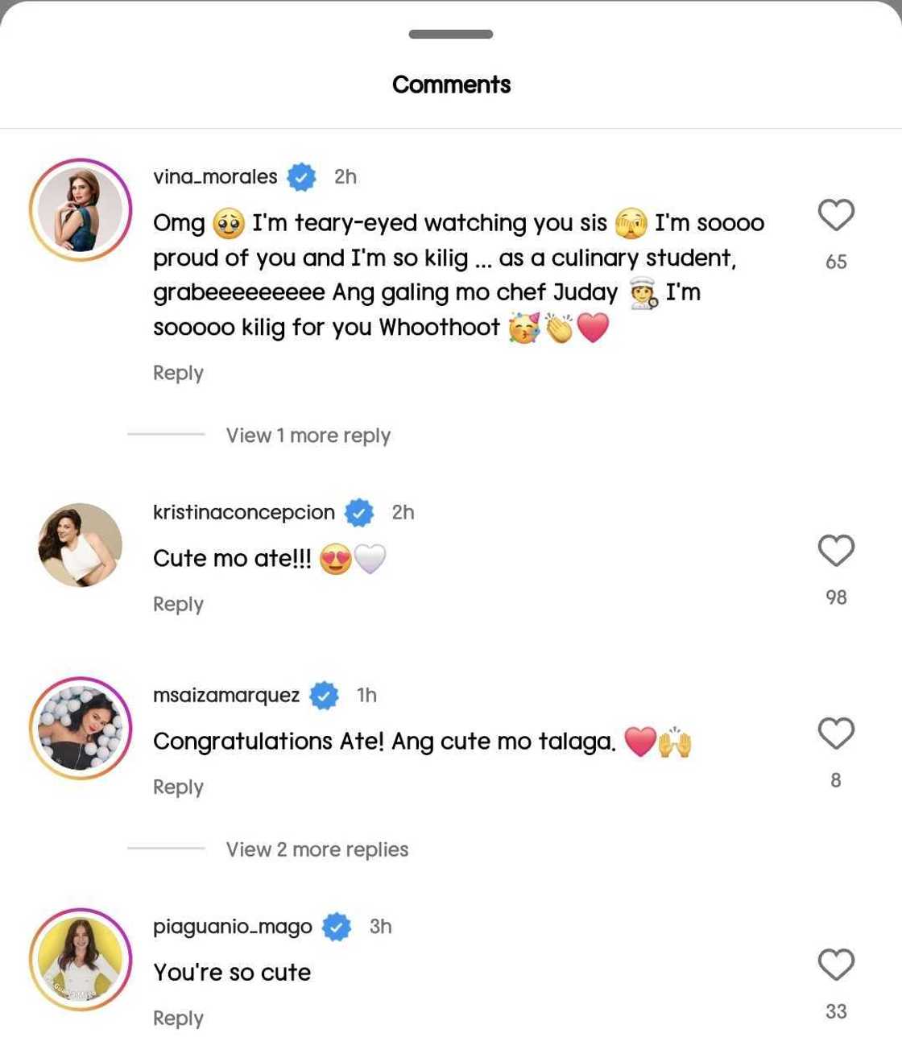The image size is (902, 1062).
Task: Tap the heart on piaguanio_mago's comment
Action: point(835,965)
